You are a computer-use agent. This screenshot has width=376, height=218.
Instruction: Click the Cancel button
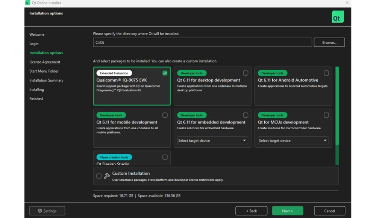(329, 211)
